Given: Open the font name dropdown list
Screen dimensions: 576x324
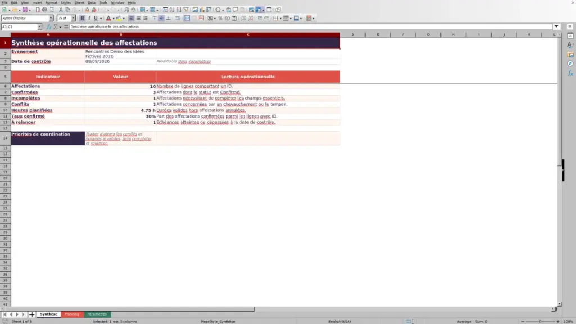Looking at the screenshot, I should (51, 18).
